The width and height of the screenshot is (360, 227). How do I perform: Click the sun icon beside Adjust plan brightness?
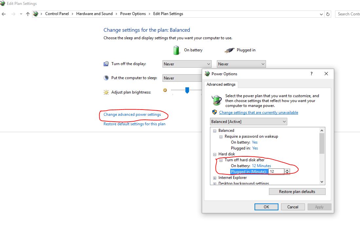tap(106, 93)
